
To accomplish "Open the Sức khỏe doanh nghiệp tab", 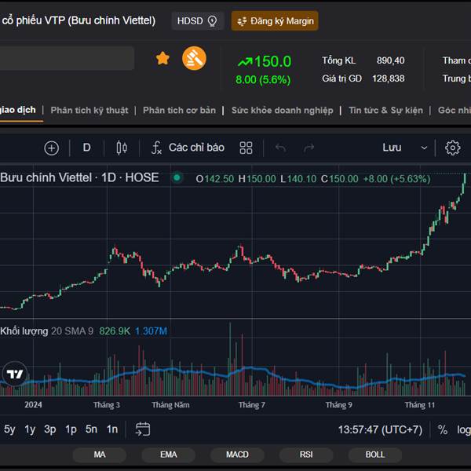I will (283, 110).
